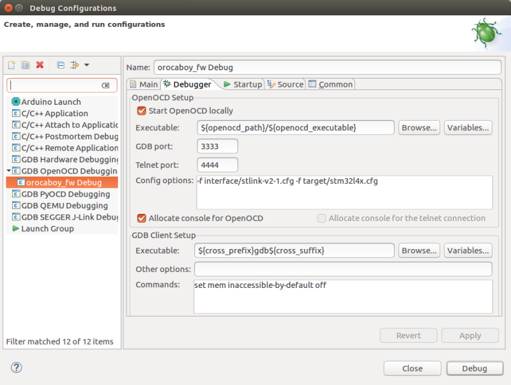511x385 pixels.
Task: Switch to the Source tab
Action: tap(286, 84)
